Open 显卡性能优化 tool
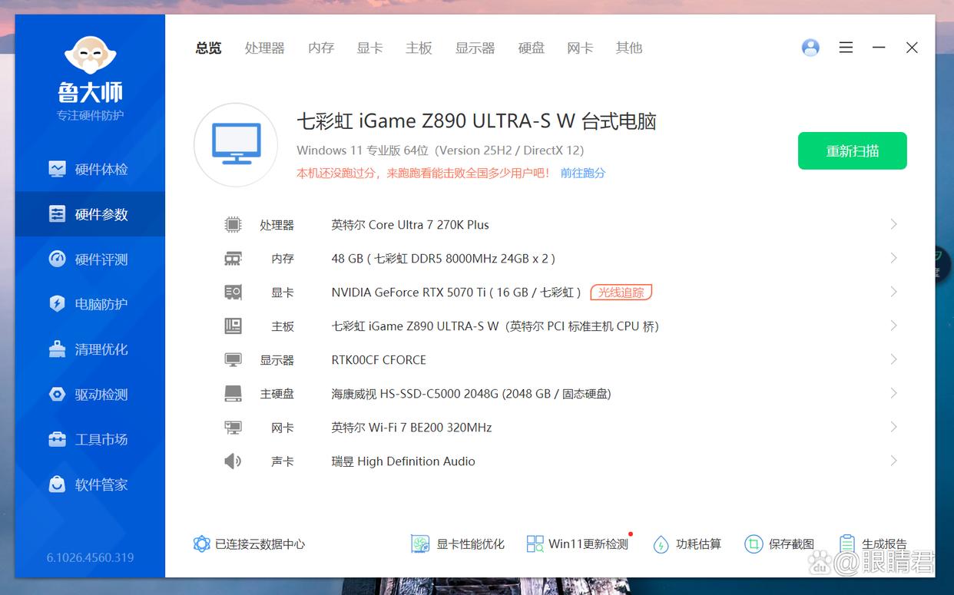This screenshot has height=595, width=954. 458,544
